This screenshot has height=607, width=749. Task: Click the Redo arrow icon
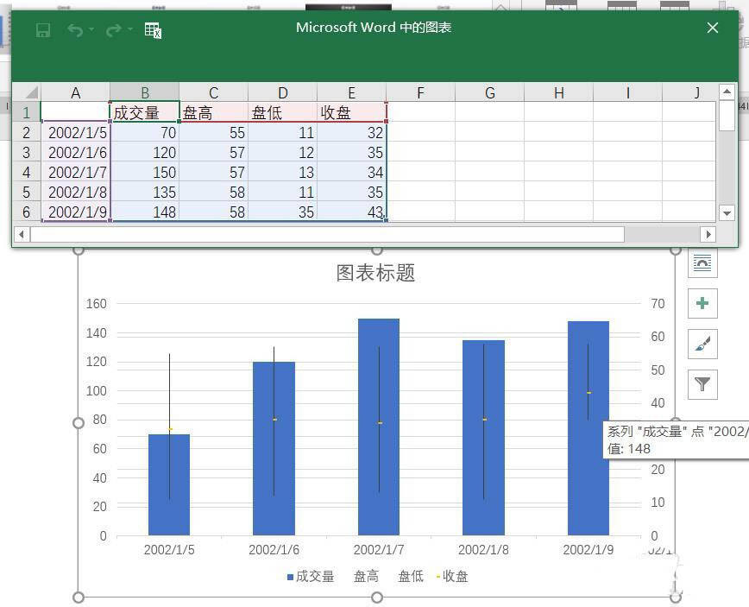(x=113, y=28)
